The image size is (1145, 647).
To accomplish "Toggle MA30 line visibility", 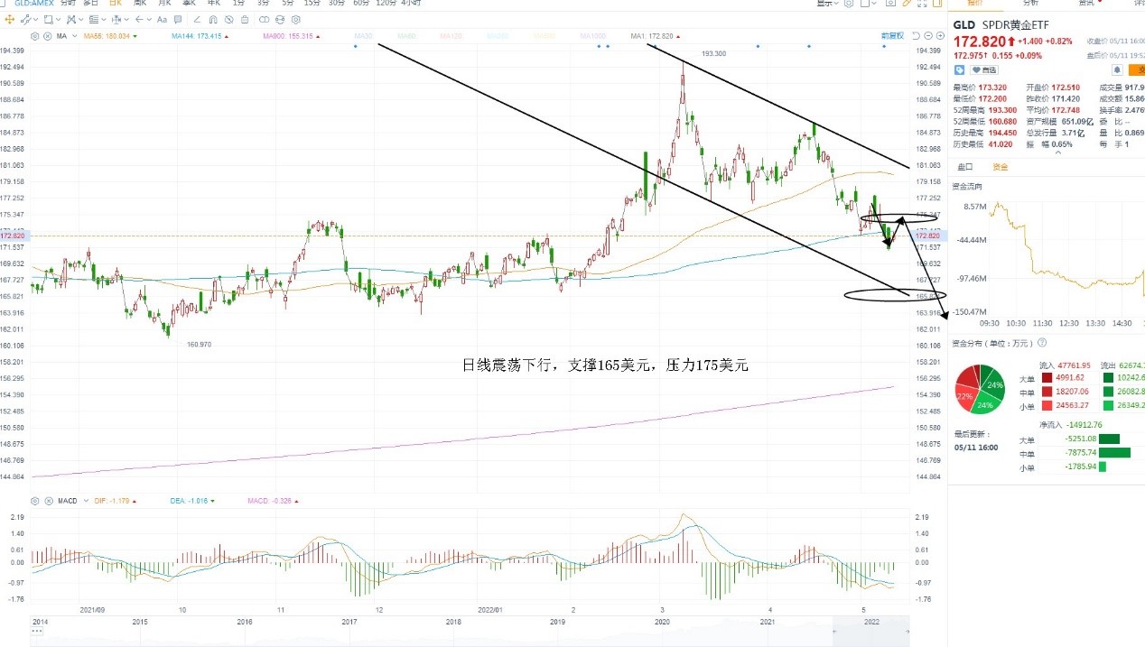I will click(364, 36).
